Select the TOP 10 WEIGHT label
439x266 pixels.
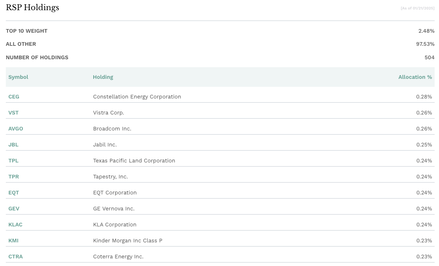click(x=27, y=31)
